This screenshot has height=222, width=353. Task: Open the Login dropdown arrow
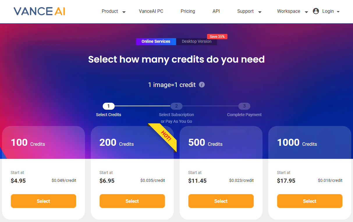pos(338,12)
